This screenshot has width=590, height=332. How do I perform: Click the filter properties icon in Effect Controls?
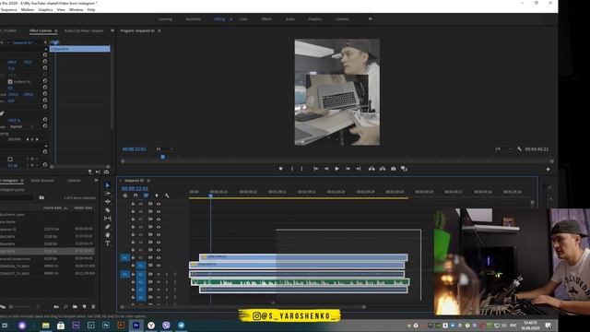click(90, 172)
